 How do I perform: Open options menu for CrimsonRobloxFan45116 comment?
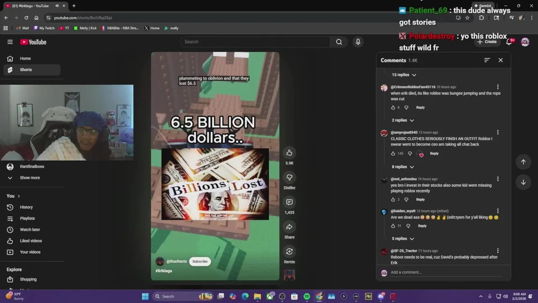point(498,87)
